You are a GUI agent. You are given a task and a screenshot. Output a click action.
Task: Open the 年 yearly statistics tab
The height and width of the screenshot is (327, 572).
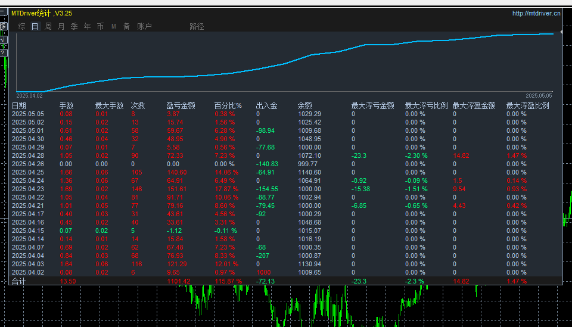pos(88,26)
